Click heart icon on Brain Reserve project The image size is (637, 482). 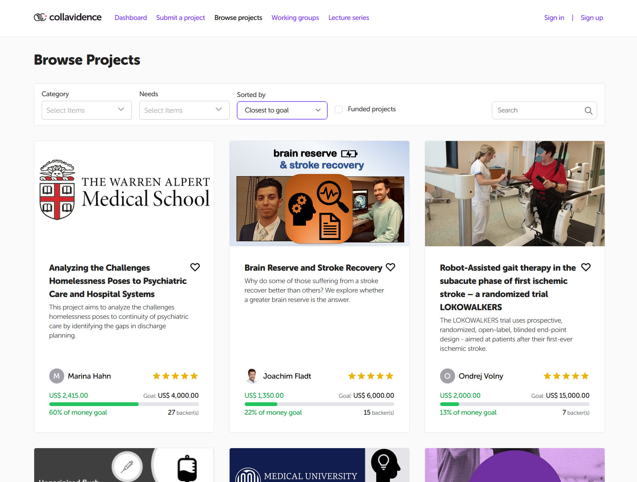390,267
